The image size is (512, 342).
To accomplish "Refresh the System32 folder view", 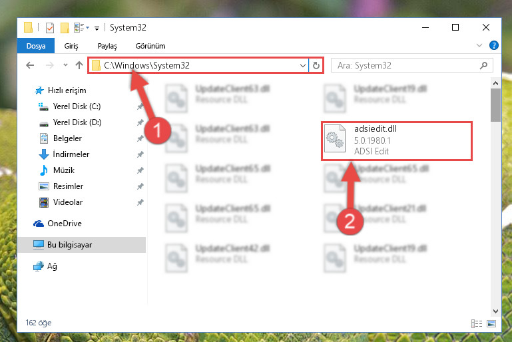I will pos(316,66).
